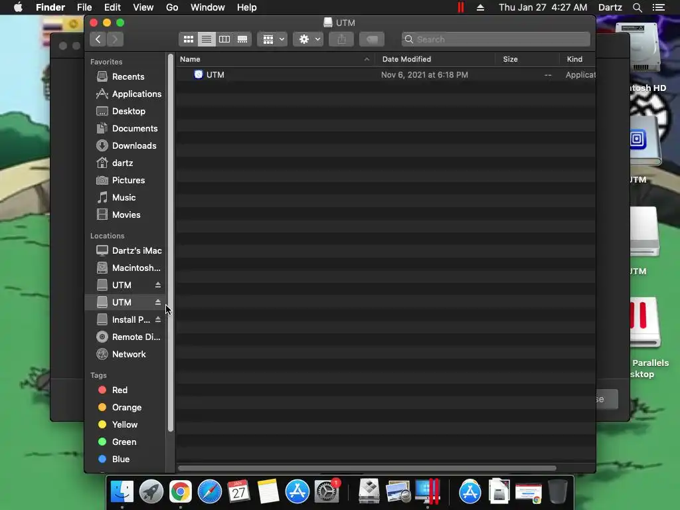Open Documents in the sidebar
The height and width of the screenshot is (510, 680).
pyautogui.click(x=124, y=129)
